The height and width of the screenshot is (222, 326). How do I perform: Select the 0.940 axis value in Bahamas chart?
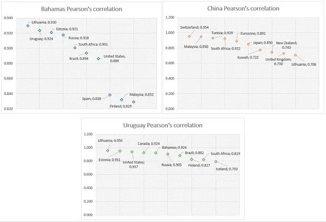(x=8, y=18)
